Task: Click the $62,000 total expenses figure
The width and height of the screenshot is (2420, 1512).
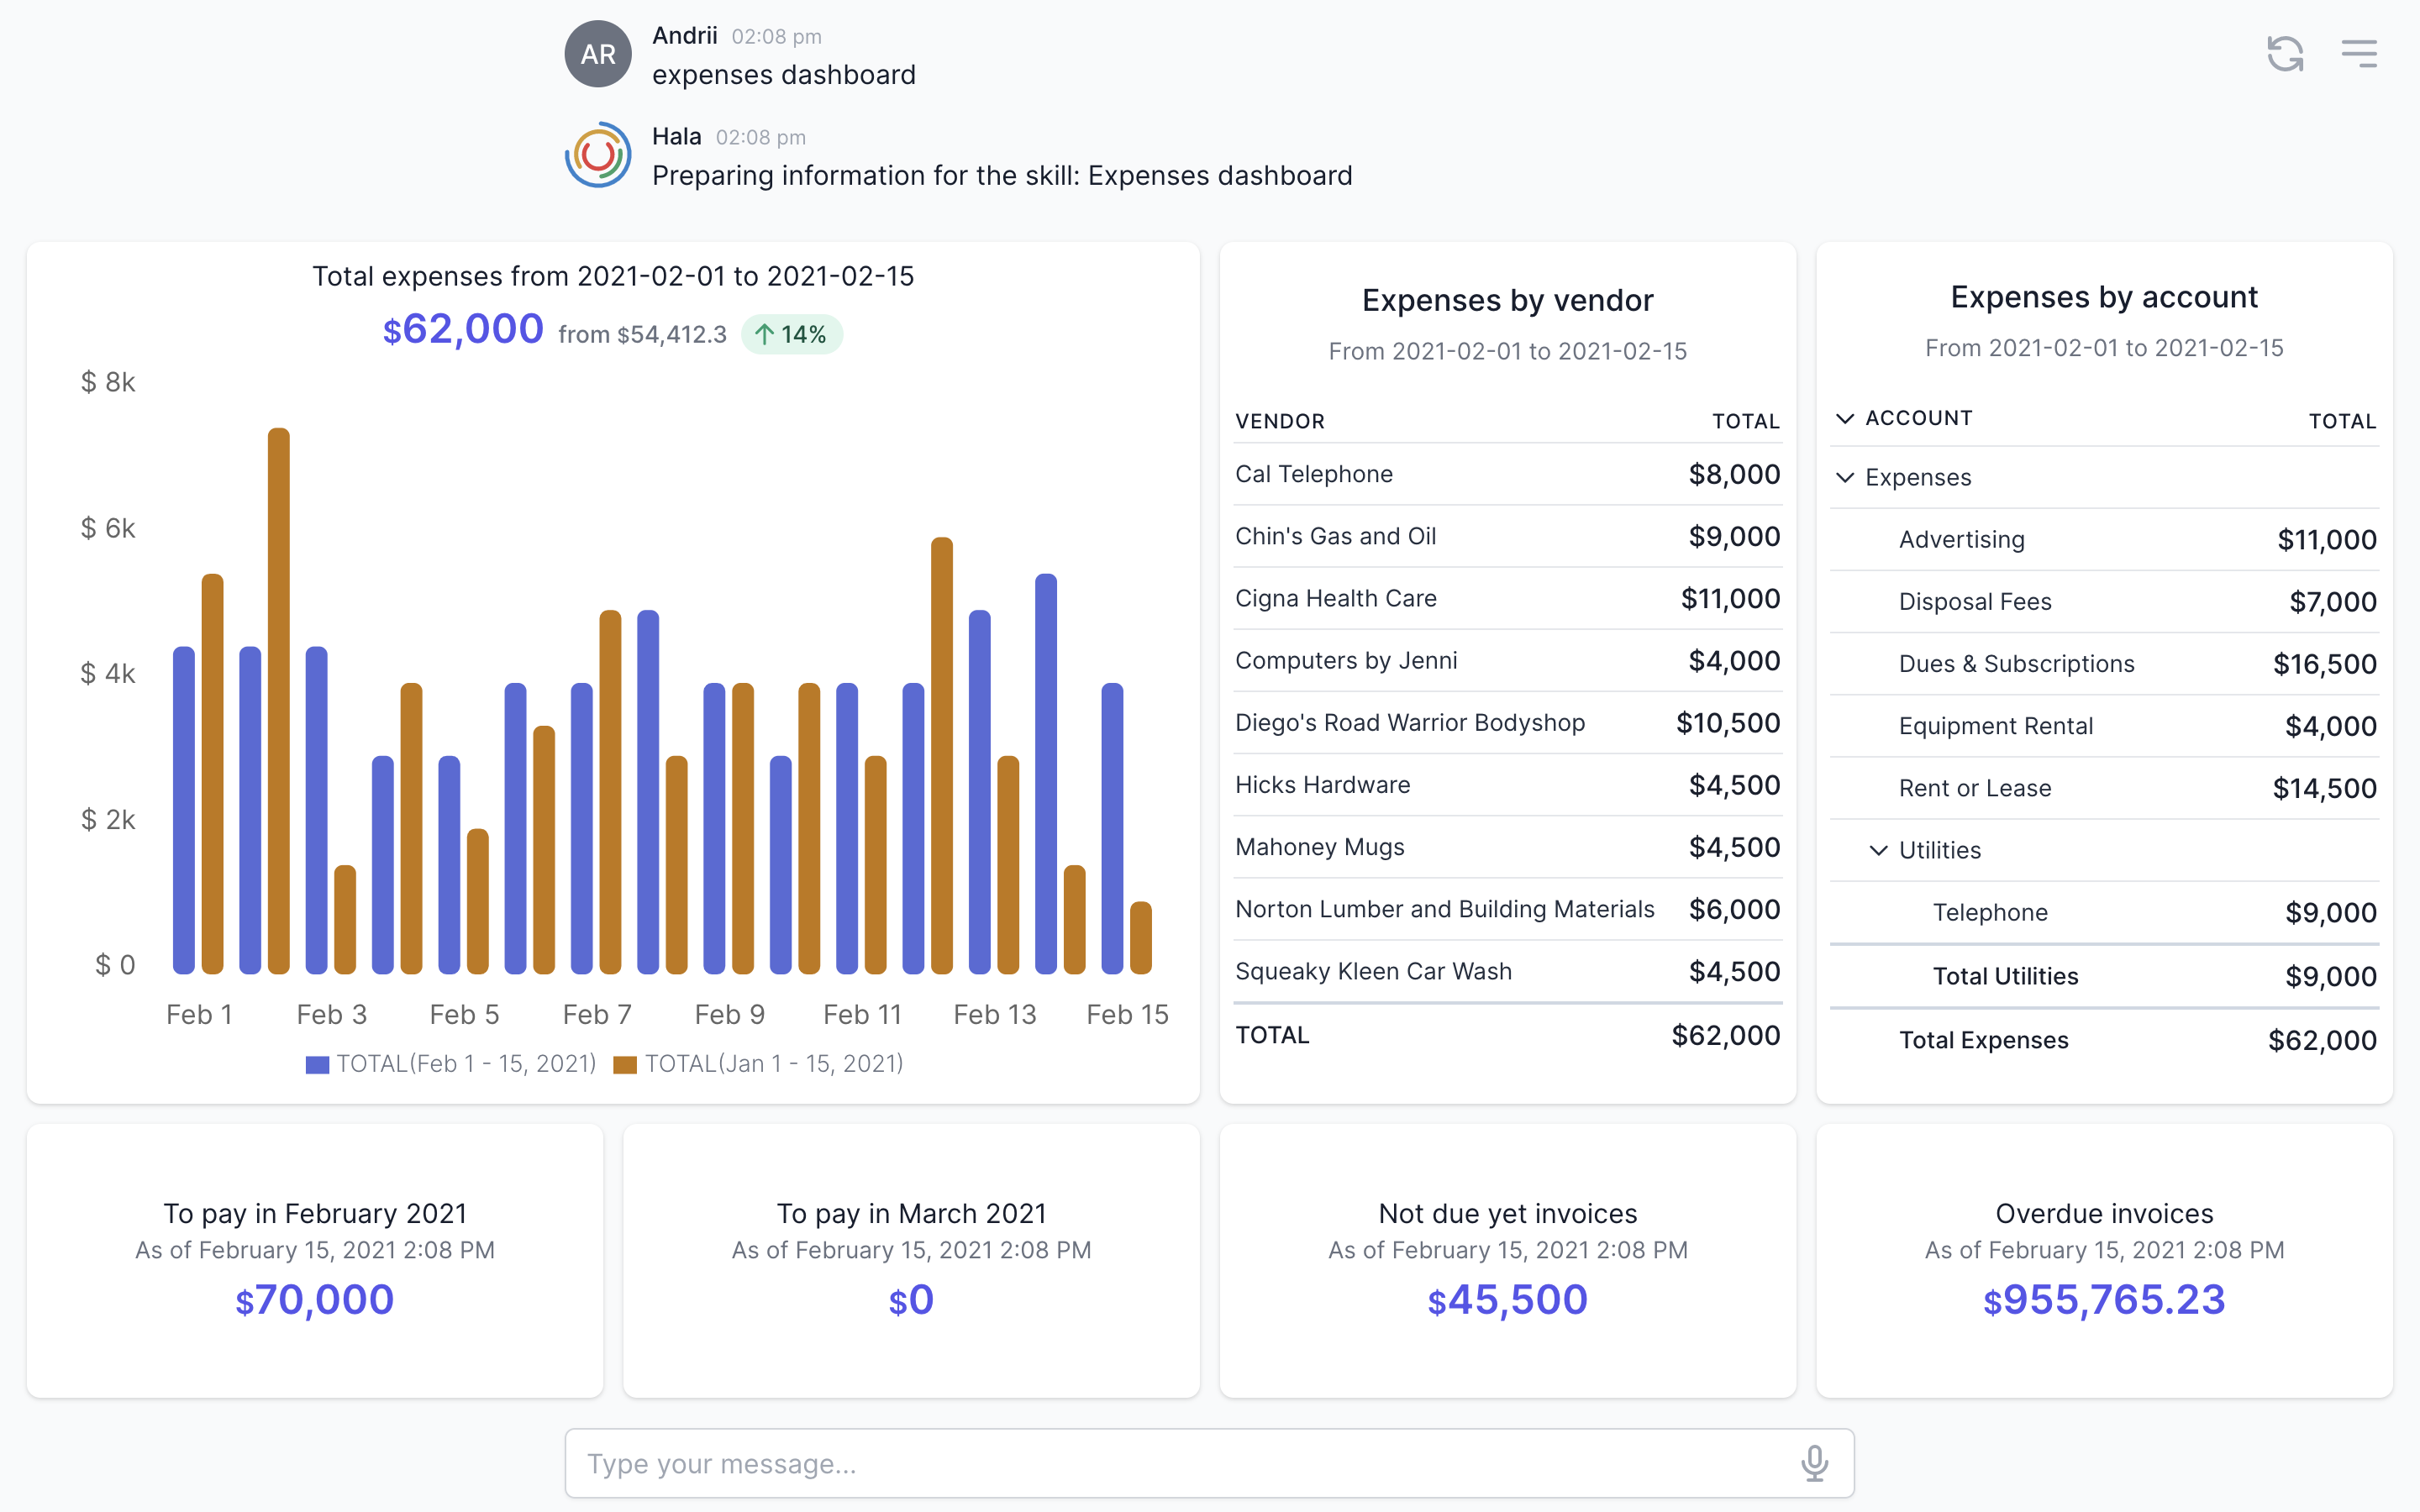Action: point(463,329)
